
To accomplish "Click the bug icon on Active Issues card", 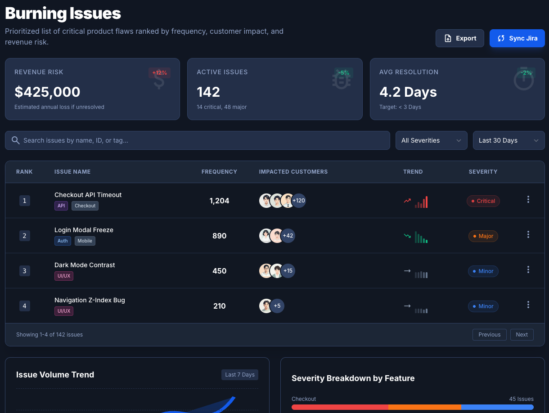I will [x=342, y=79].
